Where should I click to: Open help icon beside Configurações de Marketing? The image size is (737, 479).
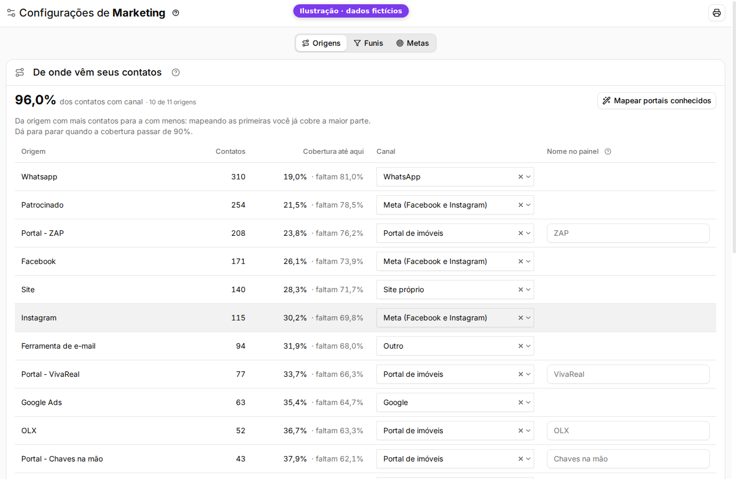pyautogui.click(x=176, y=13)
